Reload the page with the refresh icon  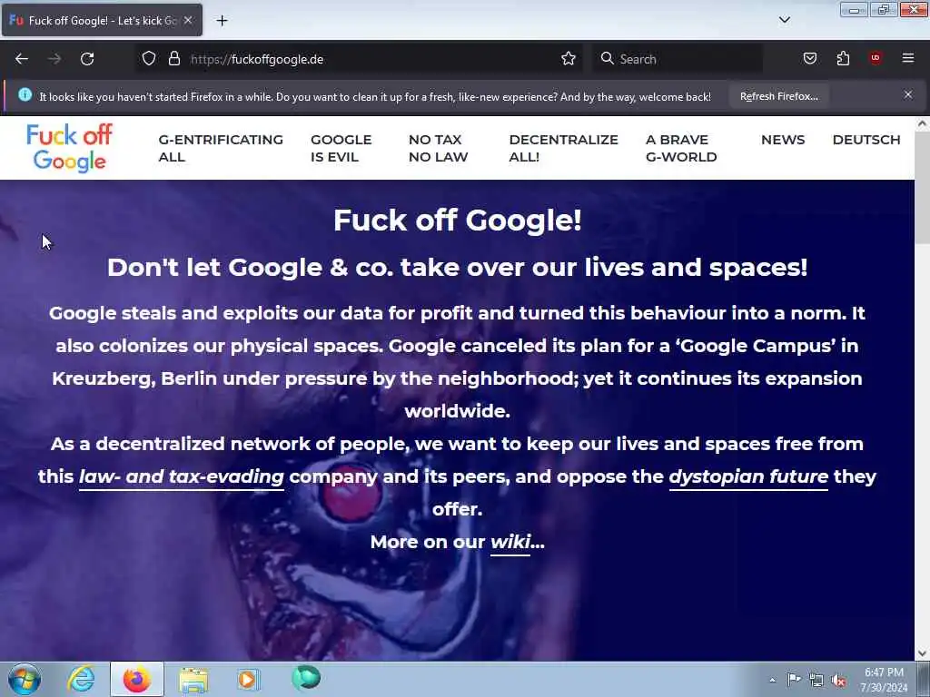pos(87,59)
